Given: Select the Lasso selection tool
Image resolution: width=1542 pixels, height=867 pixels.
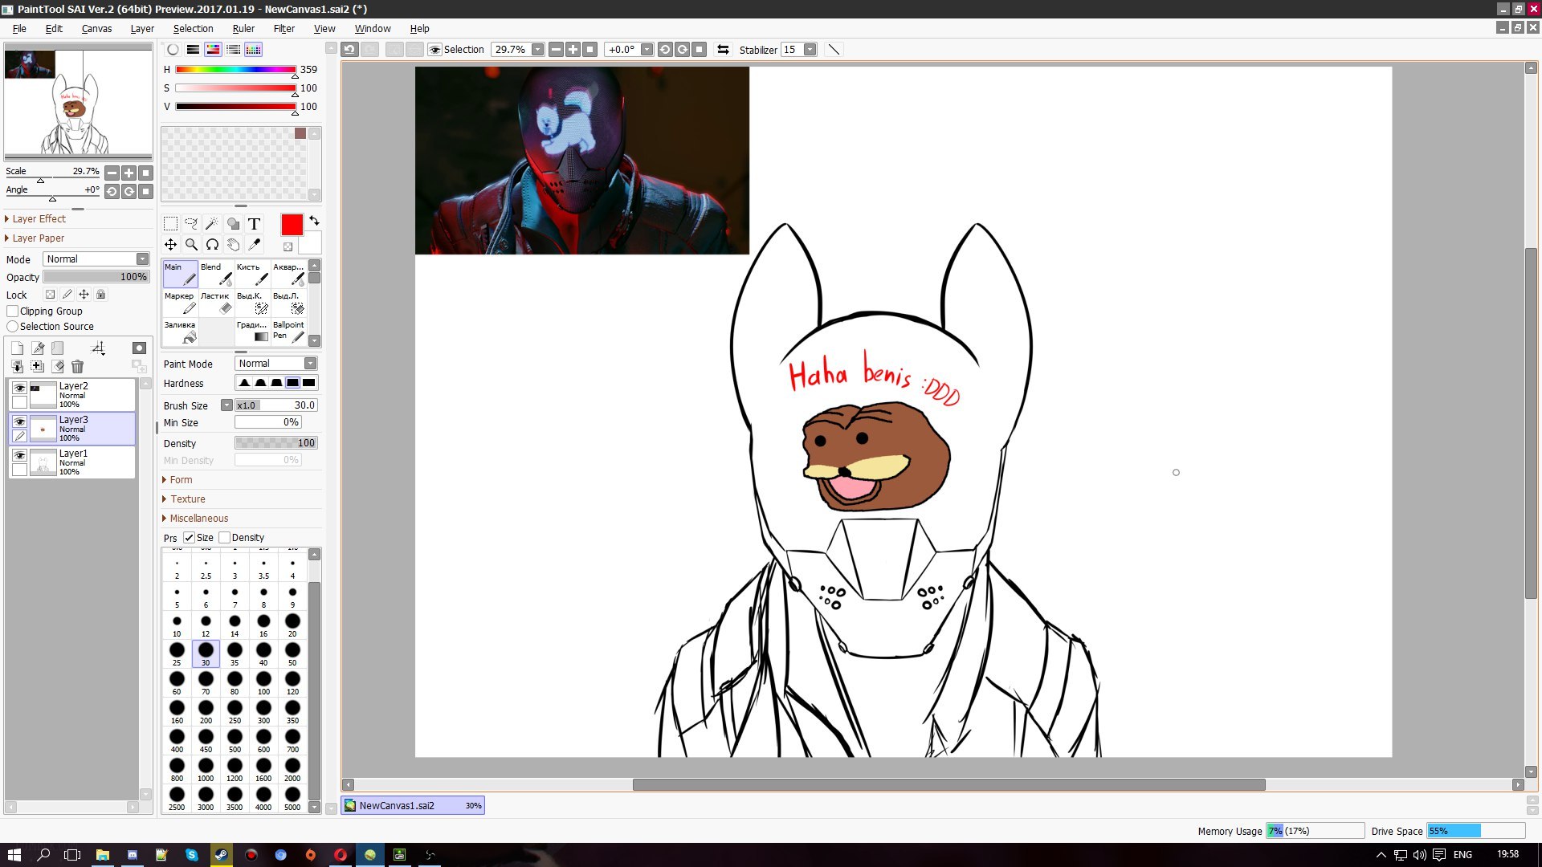Looking at the screenshot, I should pos(191,224).
